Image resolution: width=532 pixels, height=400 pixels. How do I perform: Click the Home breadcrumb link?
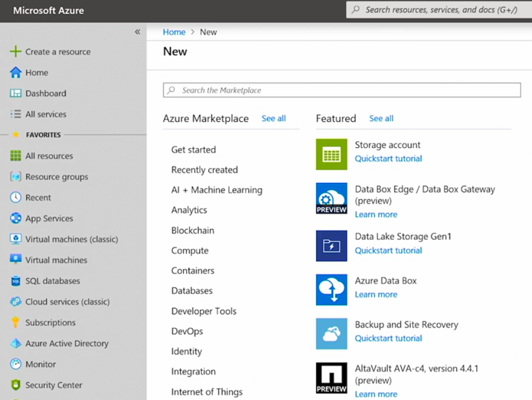tap(174, 32)
